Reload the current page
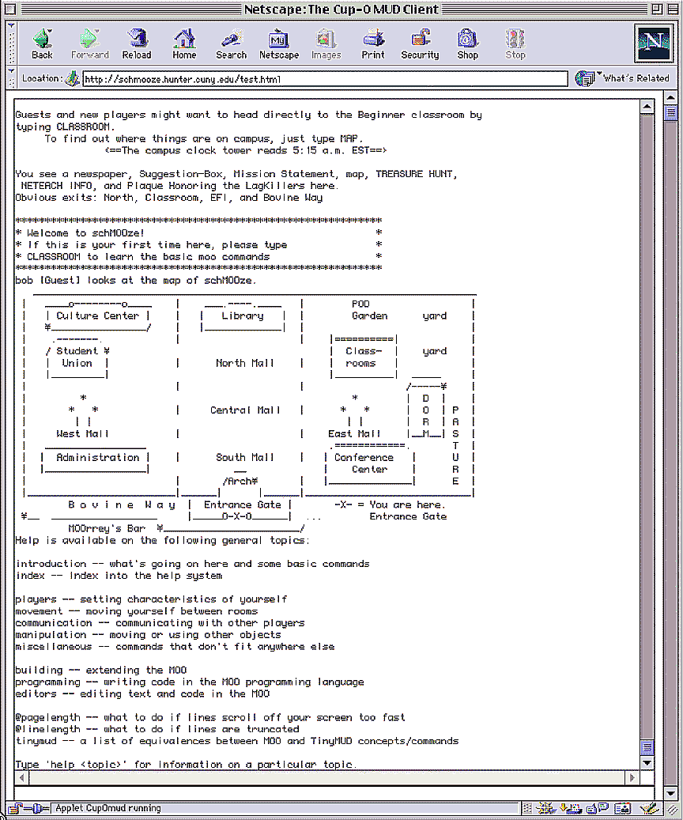Viewport: 683px width, 820px height. [137, 44]
